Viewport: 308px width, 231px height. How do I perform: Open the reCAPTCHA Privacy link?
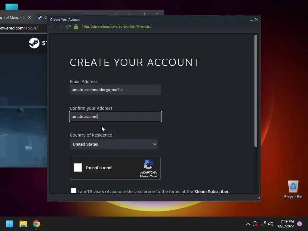click(144, 176)
